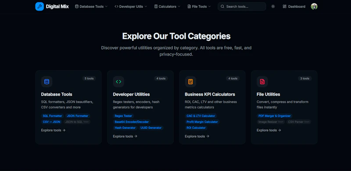Image resolution: width=351 pixels, height=171 pixels.
Task: Click the file icon beside File Tools menu
Action: click(189, 7)
